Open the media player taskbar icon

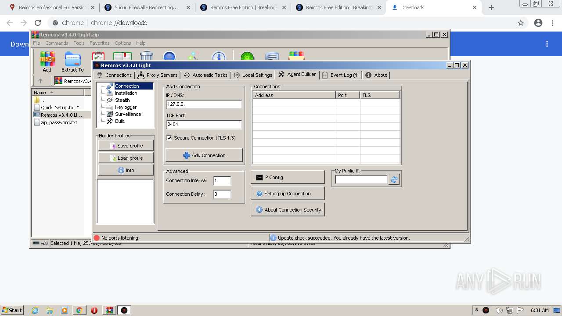(65, 310)
